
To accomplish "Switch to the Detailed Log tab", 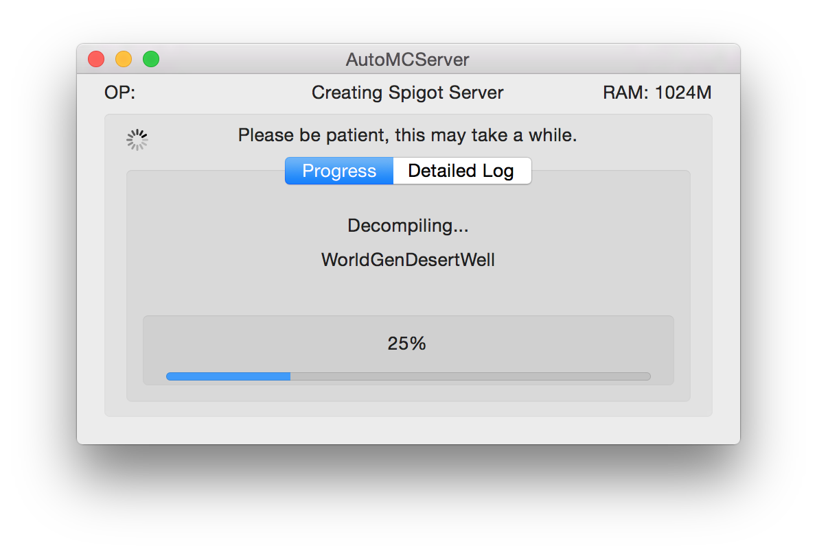I will click(x=461, y=171).
